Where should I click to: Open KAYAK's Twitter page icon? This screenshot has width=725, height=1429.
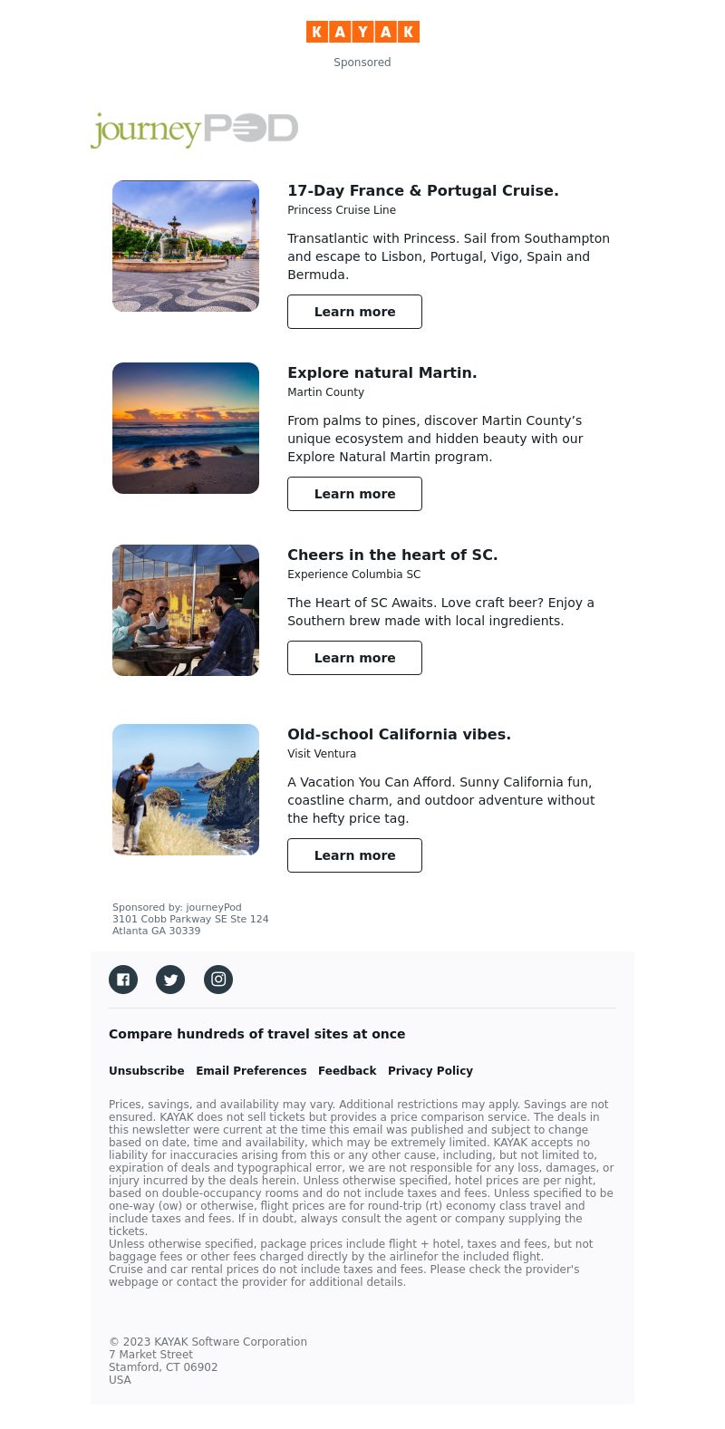[x=170, y=980]
